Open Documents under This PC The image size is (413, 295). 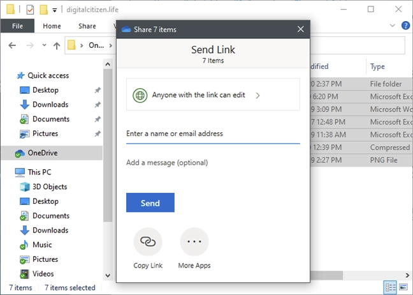click(x=51, y=216)
